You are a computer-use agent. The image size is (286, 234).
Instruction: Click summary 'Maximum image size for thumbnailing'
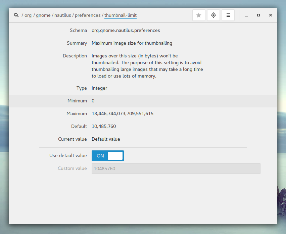point(132,43)
